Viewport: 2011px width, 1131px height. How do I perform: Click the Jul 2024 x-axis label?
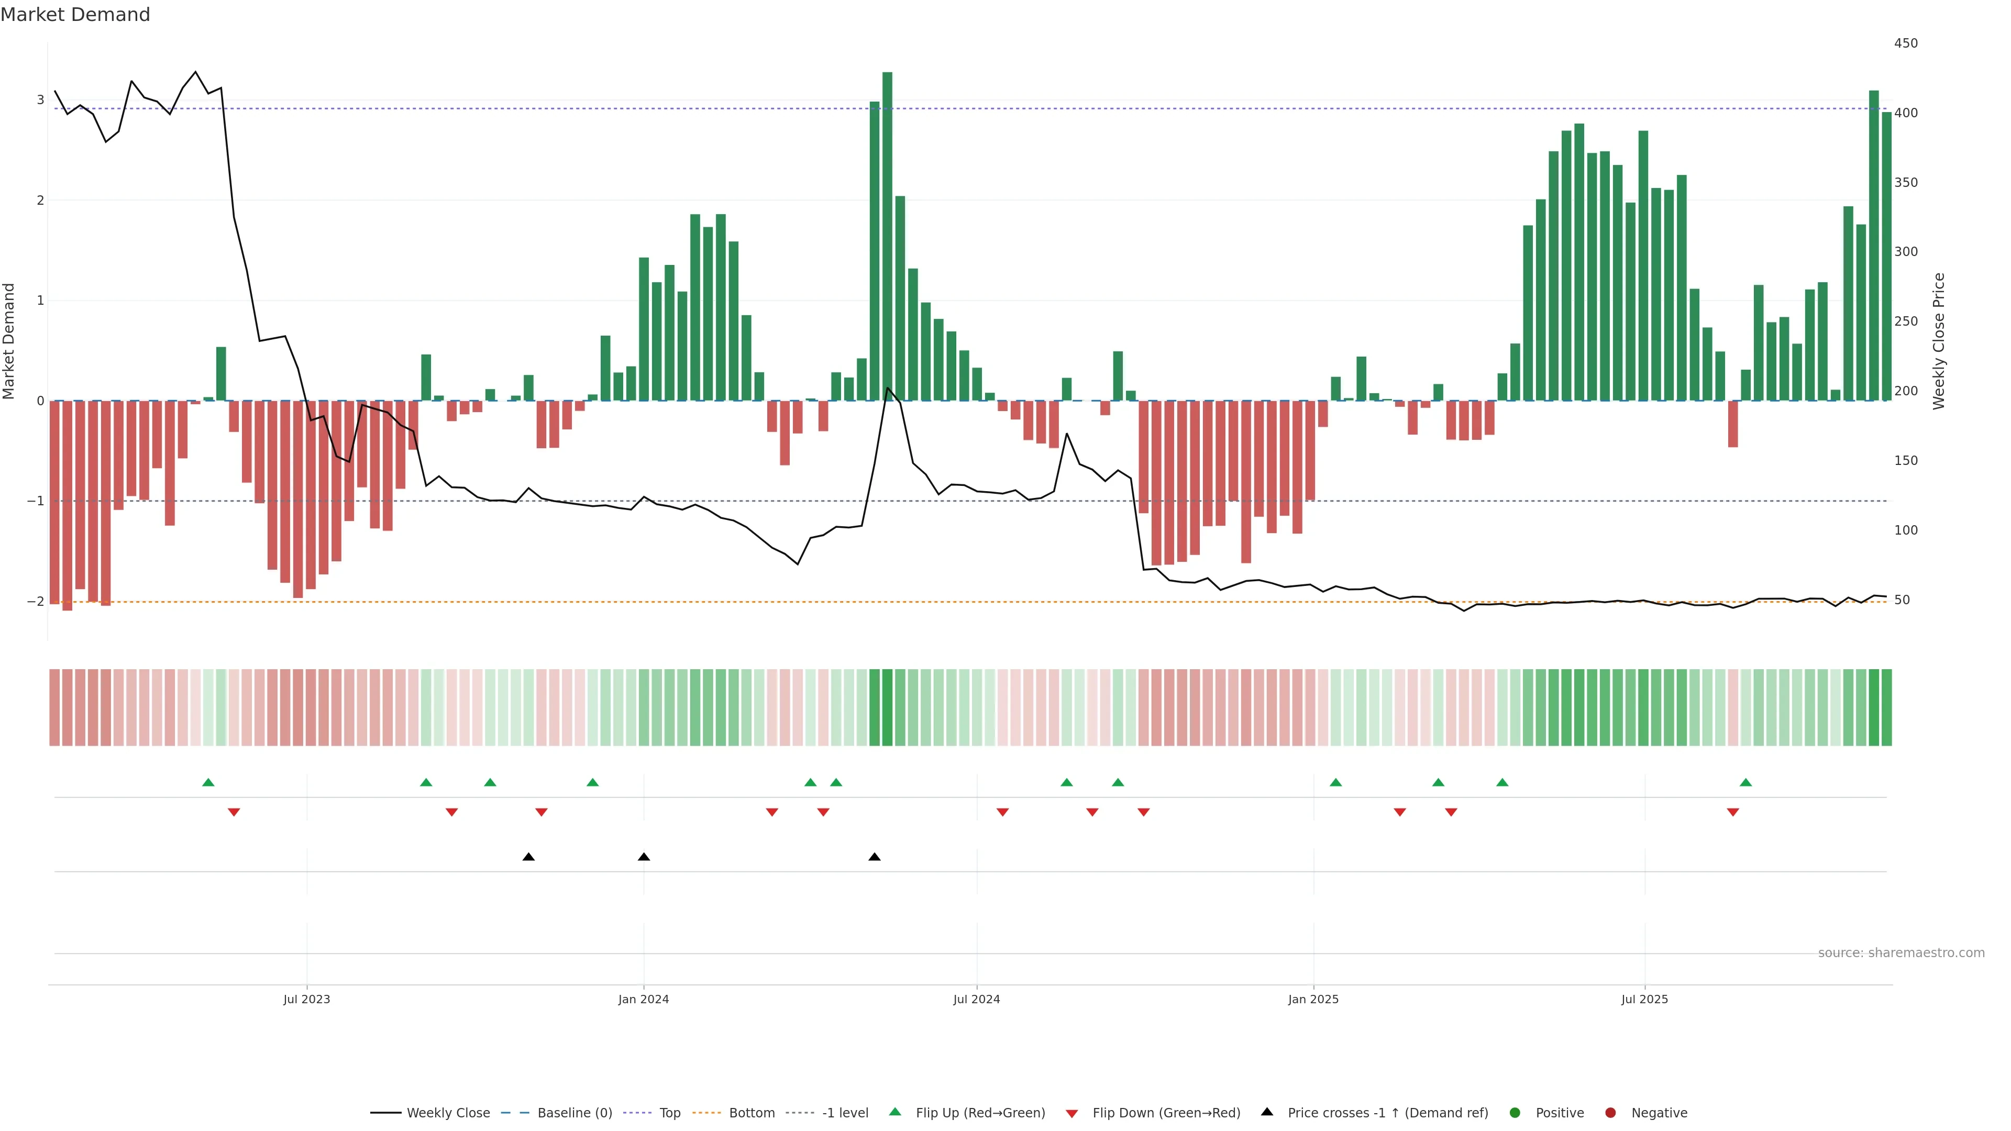[x=977, y=999]
